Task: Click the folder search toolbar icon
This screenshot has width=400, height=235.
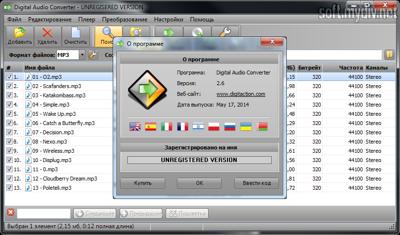Action: (136, 32)
